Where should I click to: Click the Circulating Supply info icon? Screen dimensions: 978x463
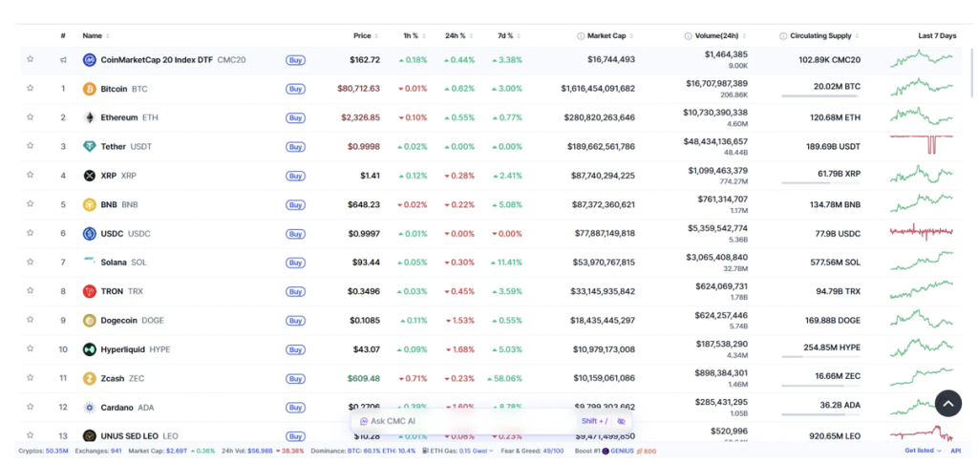coord(783,36)
